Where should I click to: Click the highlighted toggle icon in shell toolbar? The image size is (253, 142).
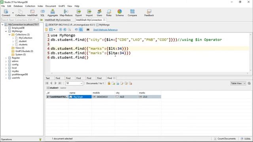(x=81, y=30)
